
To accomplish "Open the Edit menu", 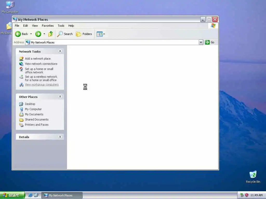I will coord(25,26).
